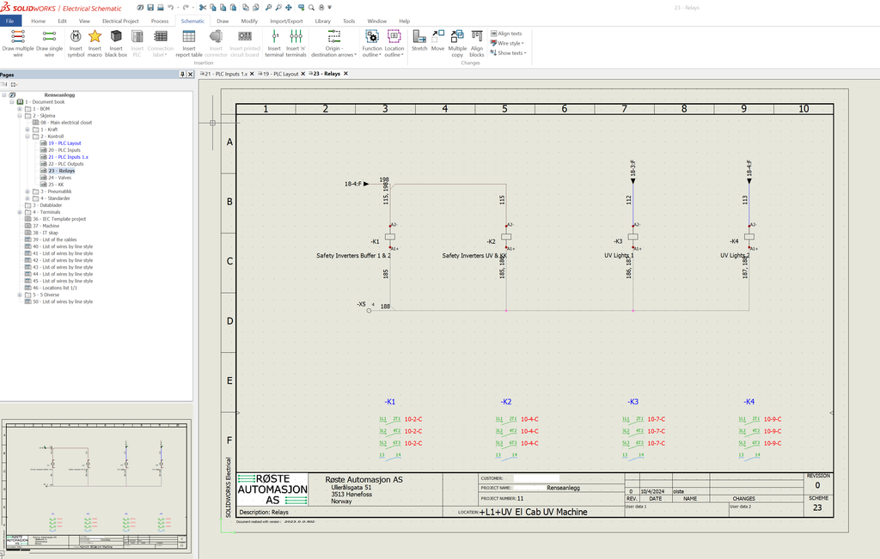This screenshot has height=559, width=880.
Task: Click the Copy icon next to scissors
Action: point(213,7)
